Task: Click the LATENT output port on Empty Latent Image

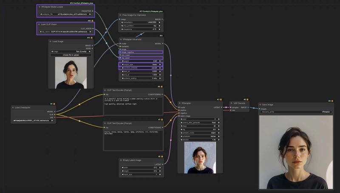Action: (163, 165)
